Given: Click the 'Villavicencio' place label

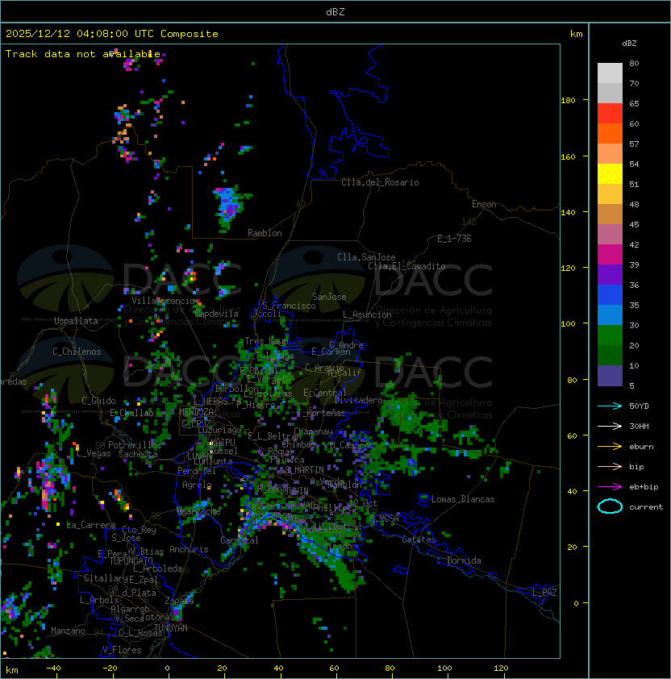Looking at the screenshot, I should pyautogui.click(x=163, y=301).
